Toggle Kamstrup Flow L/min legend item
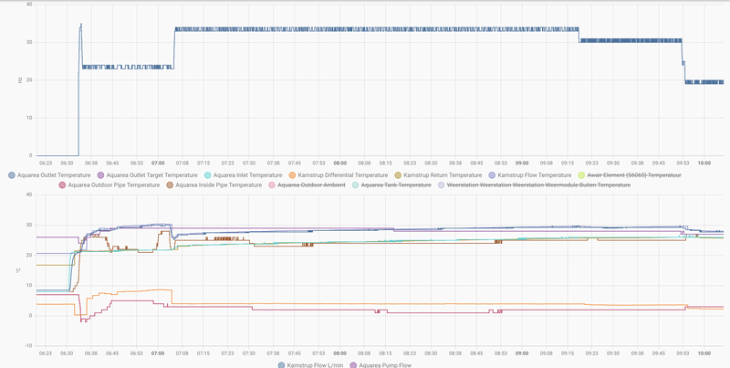Screen dimensions: 730x368 (310, 365)
